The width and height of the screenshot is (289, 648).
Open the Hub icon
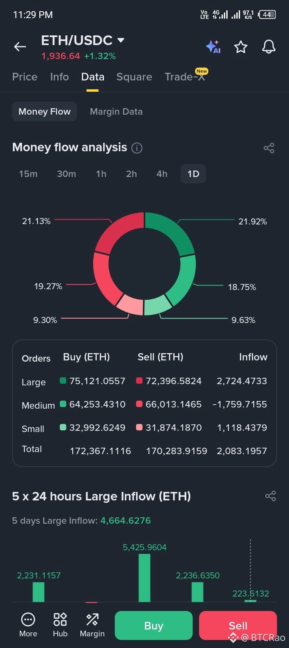60,625
